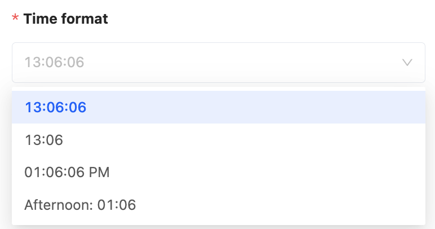
Task: Close the dropdown using the down chevron
Action: 407,63
